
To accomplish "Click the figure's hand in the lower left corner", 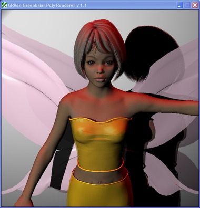I will [25, 201].
